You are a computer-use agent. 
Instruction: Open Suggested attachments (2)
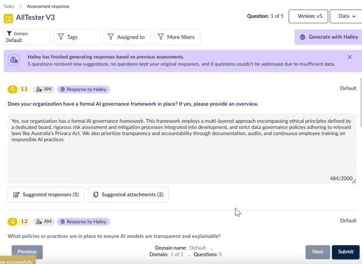click(128, 195)
